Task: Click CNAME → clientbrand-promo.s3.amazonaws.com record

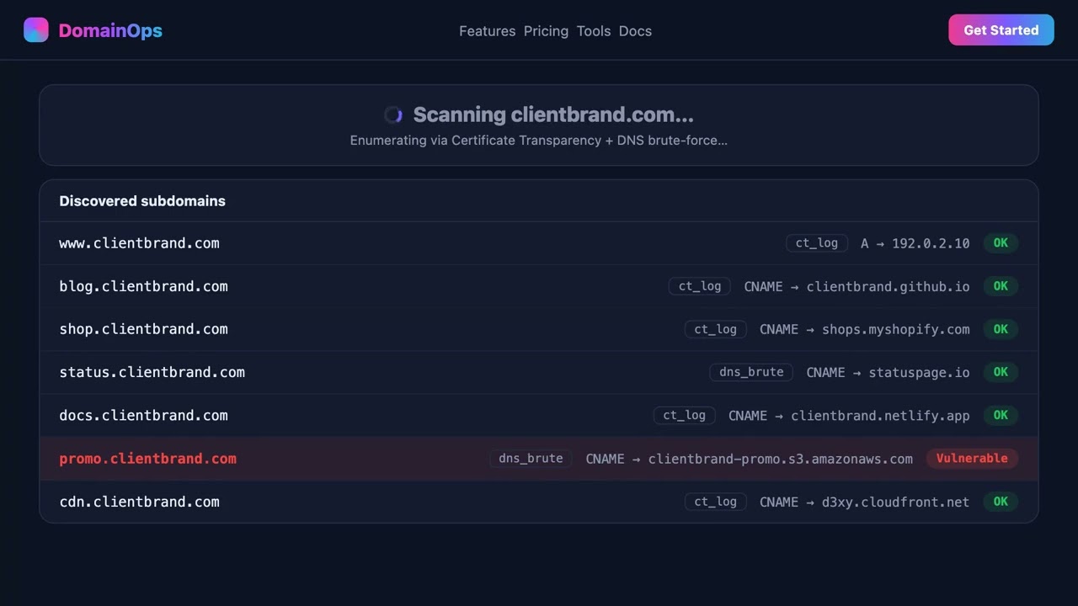Action: click(x=750, y=459)
